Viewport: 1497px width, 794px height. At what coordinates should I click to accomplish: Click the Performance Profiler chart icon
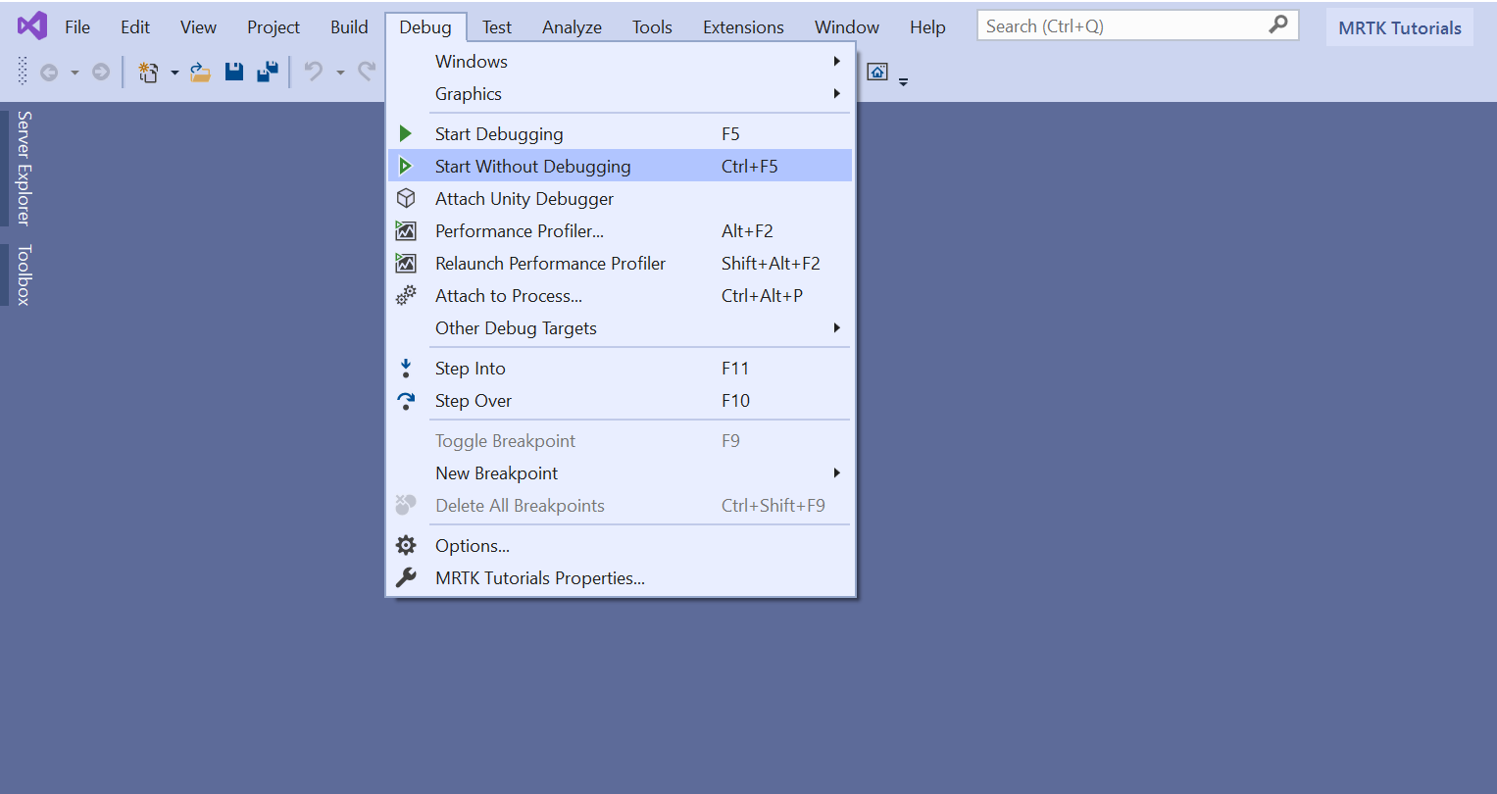coord(406,230)
